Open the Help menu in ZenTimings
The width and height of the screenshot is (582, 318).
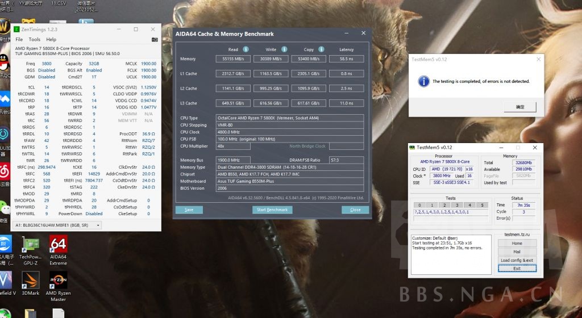click(51, 40)
